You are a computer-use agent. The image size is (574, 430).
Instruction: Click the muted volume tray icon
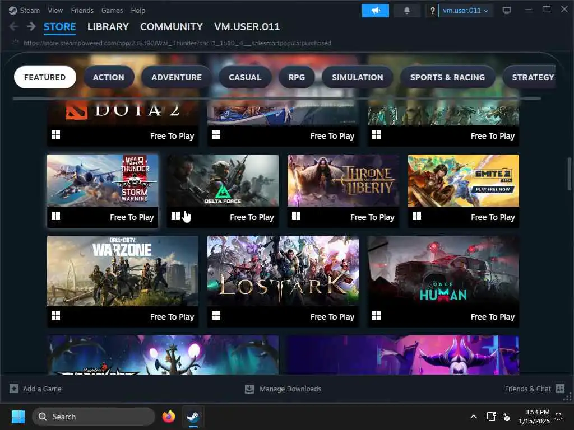click(x=506, y=417)
